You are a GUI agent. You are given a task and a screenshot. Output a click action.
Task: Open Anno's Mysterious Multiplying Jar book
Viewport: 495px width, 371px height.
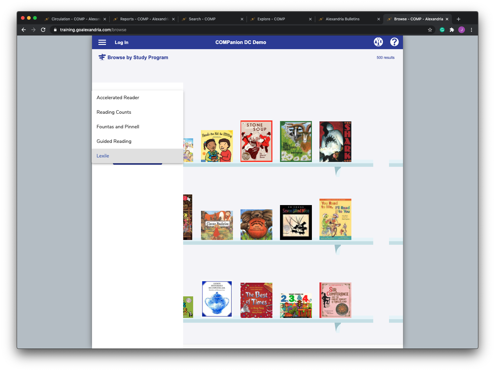[217, 299]
